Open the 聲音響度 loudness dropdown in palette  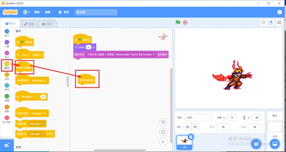tap(28, 97)
